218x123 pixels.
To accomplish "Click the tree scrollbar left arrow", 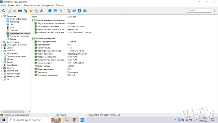I will pos(1,112).
